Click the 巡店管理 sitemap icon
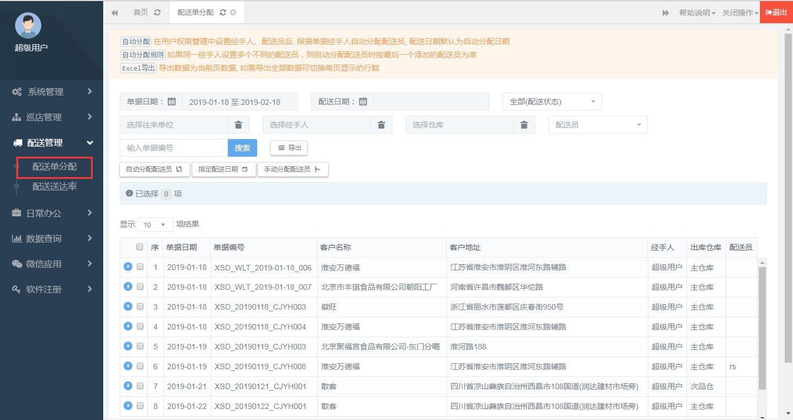The height and width of the screenshot is (420, 793). point(17,118)
